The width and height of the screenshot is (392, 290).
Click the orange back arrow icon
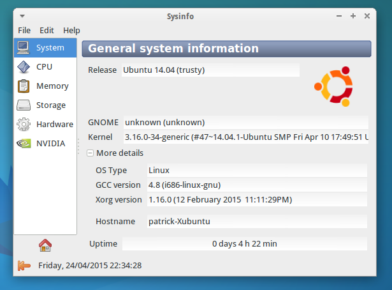pyautogui.click(x=24, y=266)
